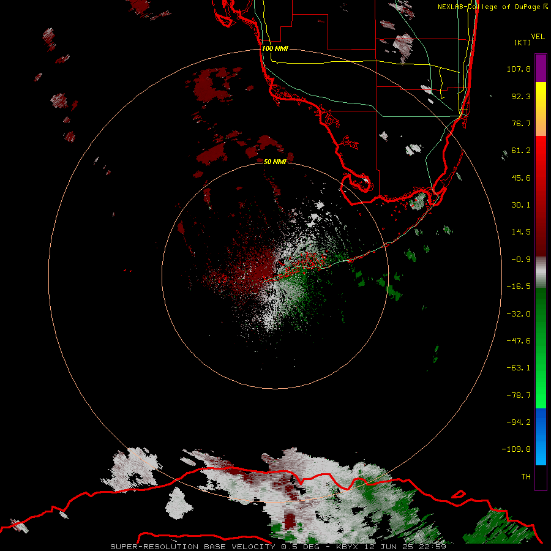Click the 100 NMI range ring label
Image resolution: width=551 pixels, height=551 pixels.
click(275, 48)
